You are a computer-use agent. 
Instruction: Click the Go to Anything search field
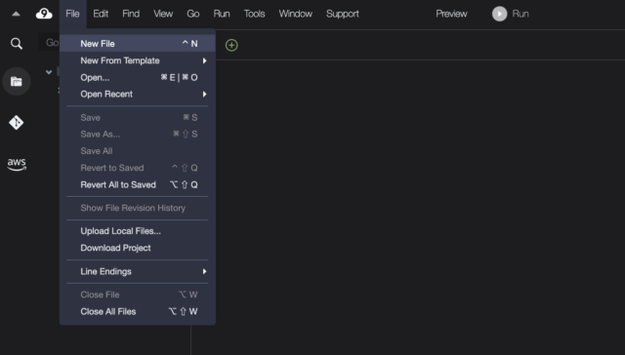coord(49,42)
